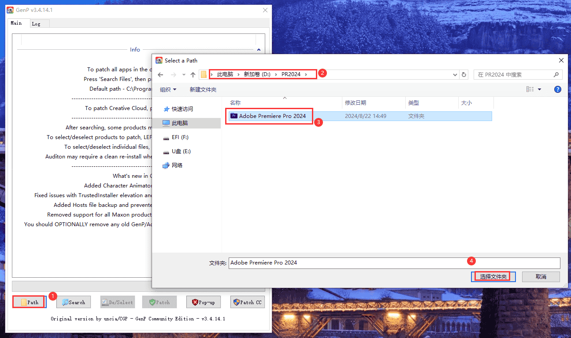Expand the address bar history dropdown
Screen dimensions: 571x338
[456, 75]
